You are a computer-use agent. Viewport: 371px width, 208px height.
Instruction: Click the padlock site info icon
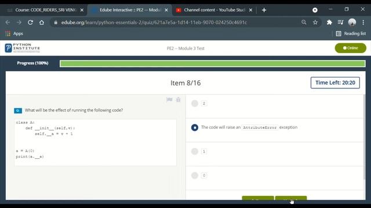(56, 23)
